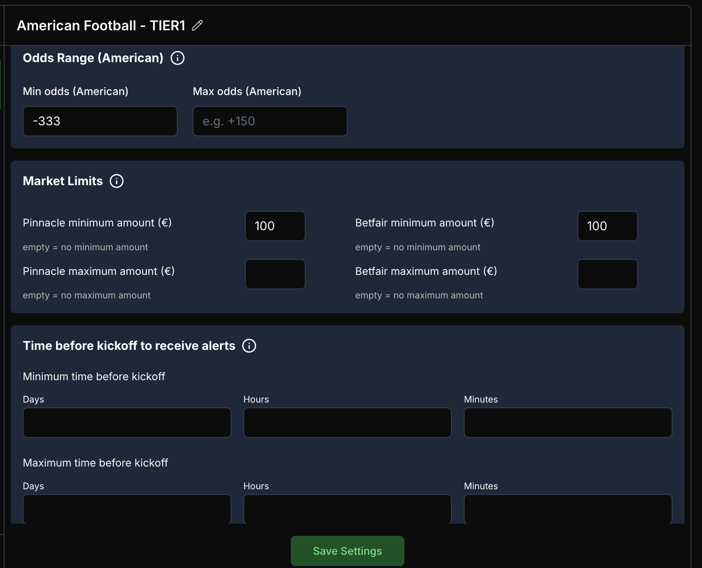
Task: Click the empty Betfair maximum amount field
Action: point(607,274)
